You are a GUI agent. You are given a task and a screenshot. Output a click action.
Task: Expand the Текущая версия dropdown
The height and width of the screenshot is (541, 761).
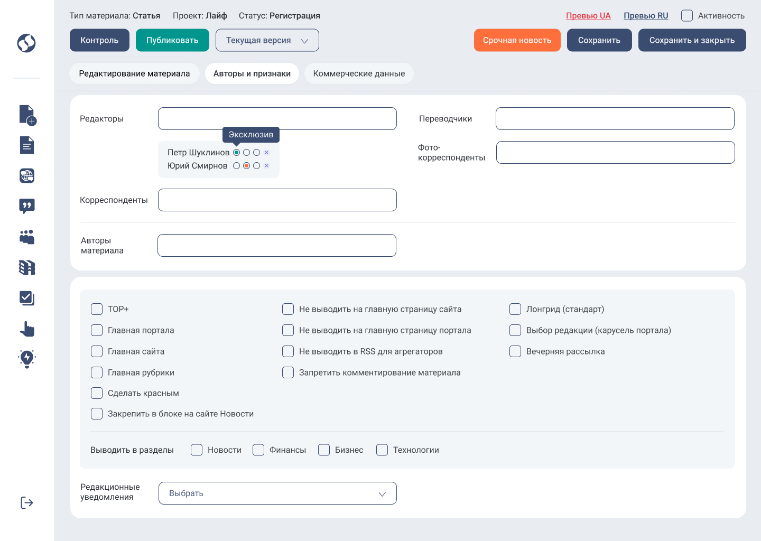pos(267,40)
